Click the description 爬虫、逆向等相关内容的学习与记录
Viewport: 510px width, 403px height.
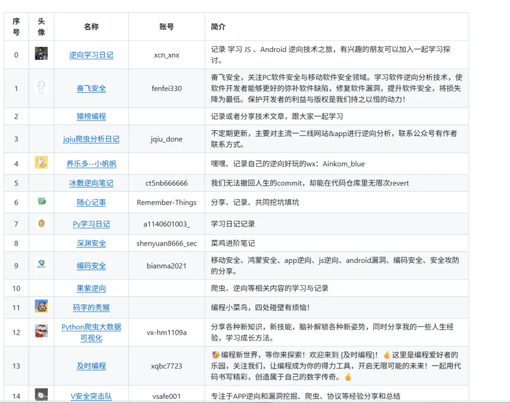[x=270, y=288]
